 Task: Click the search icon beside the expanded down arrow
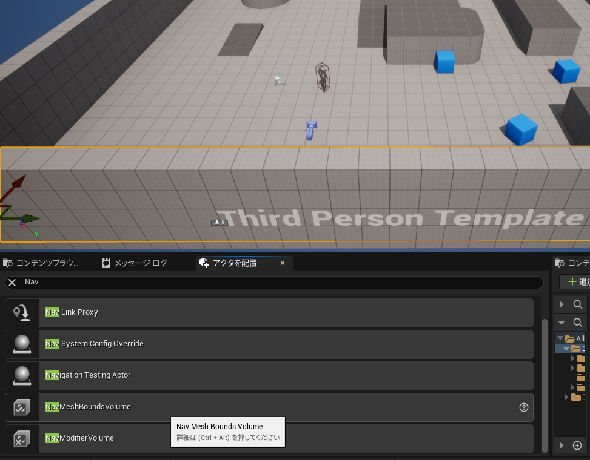click(578, 323)
